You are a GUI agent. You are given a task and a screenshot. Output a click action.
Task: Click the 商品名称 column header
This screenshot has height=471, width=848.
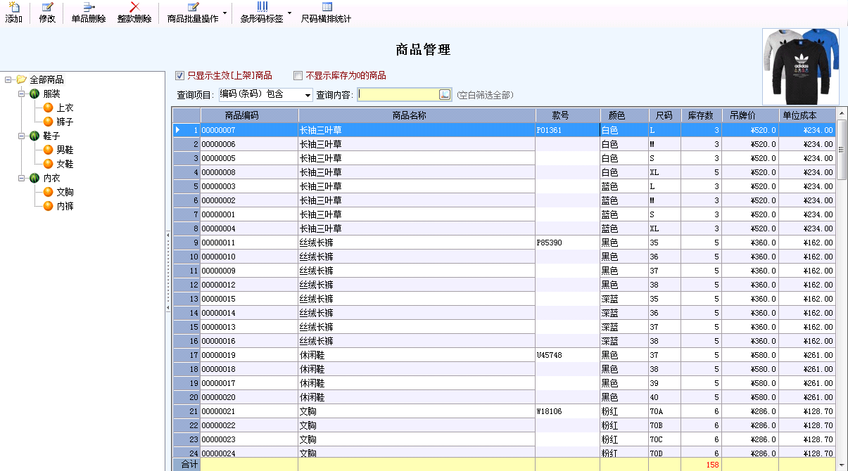[416, 115]
